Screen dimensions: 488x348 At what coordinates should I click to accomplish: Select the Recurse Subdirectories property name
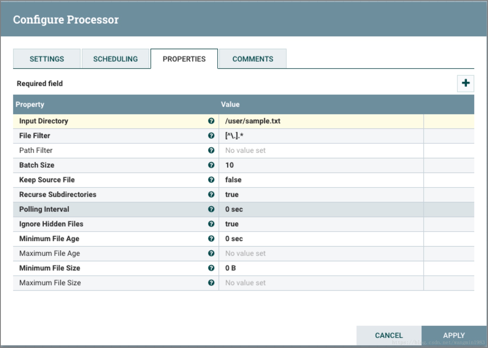tap(58, 195)
